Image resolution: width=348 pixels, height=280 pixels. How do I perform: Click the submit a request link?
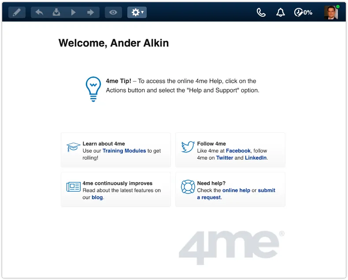(236, 194)
